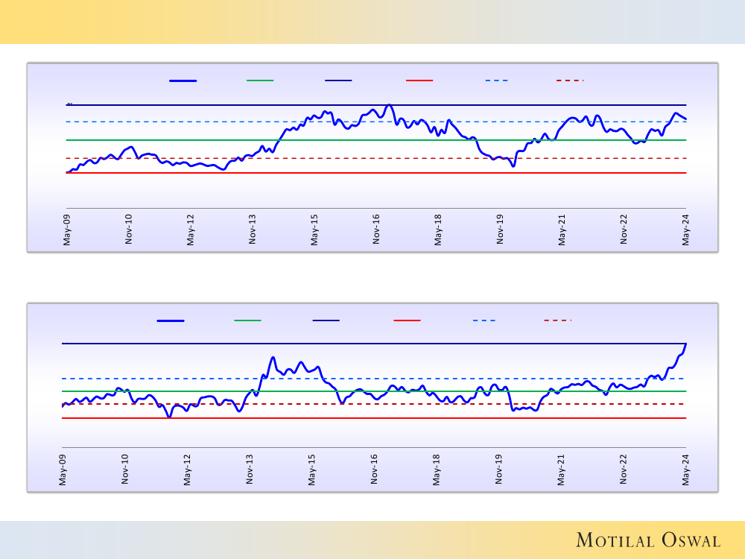Click May-18 axis label on bottom chart
The image size is (745, 559).
click(x=436, y=470)
